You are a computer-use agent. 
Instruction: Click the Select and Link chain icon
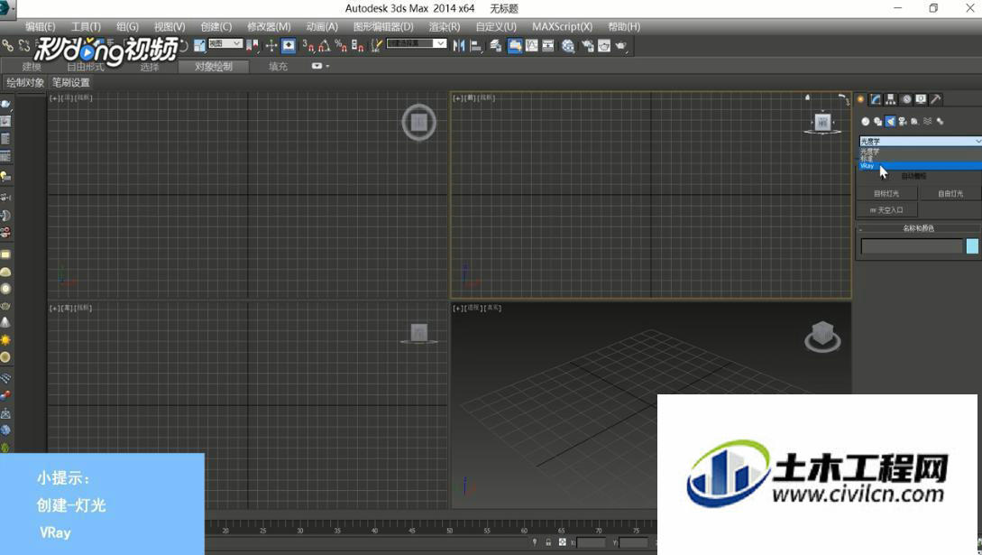[7, 46]
